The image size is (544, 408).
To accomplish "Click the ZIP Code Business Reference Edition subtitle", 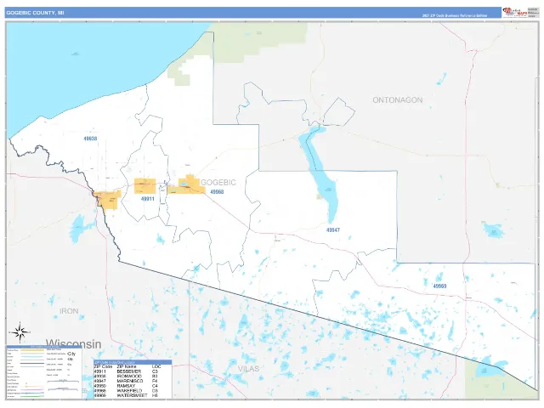I will (454, 15).
